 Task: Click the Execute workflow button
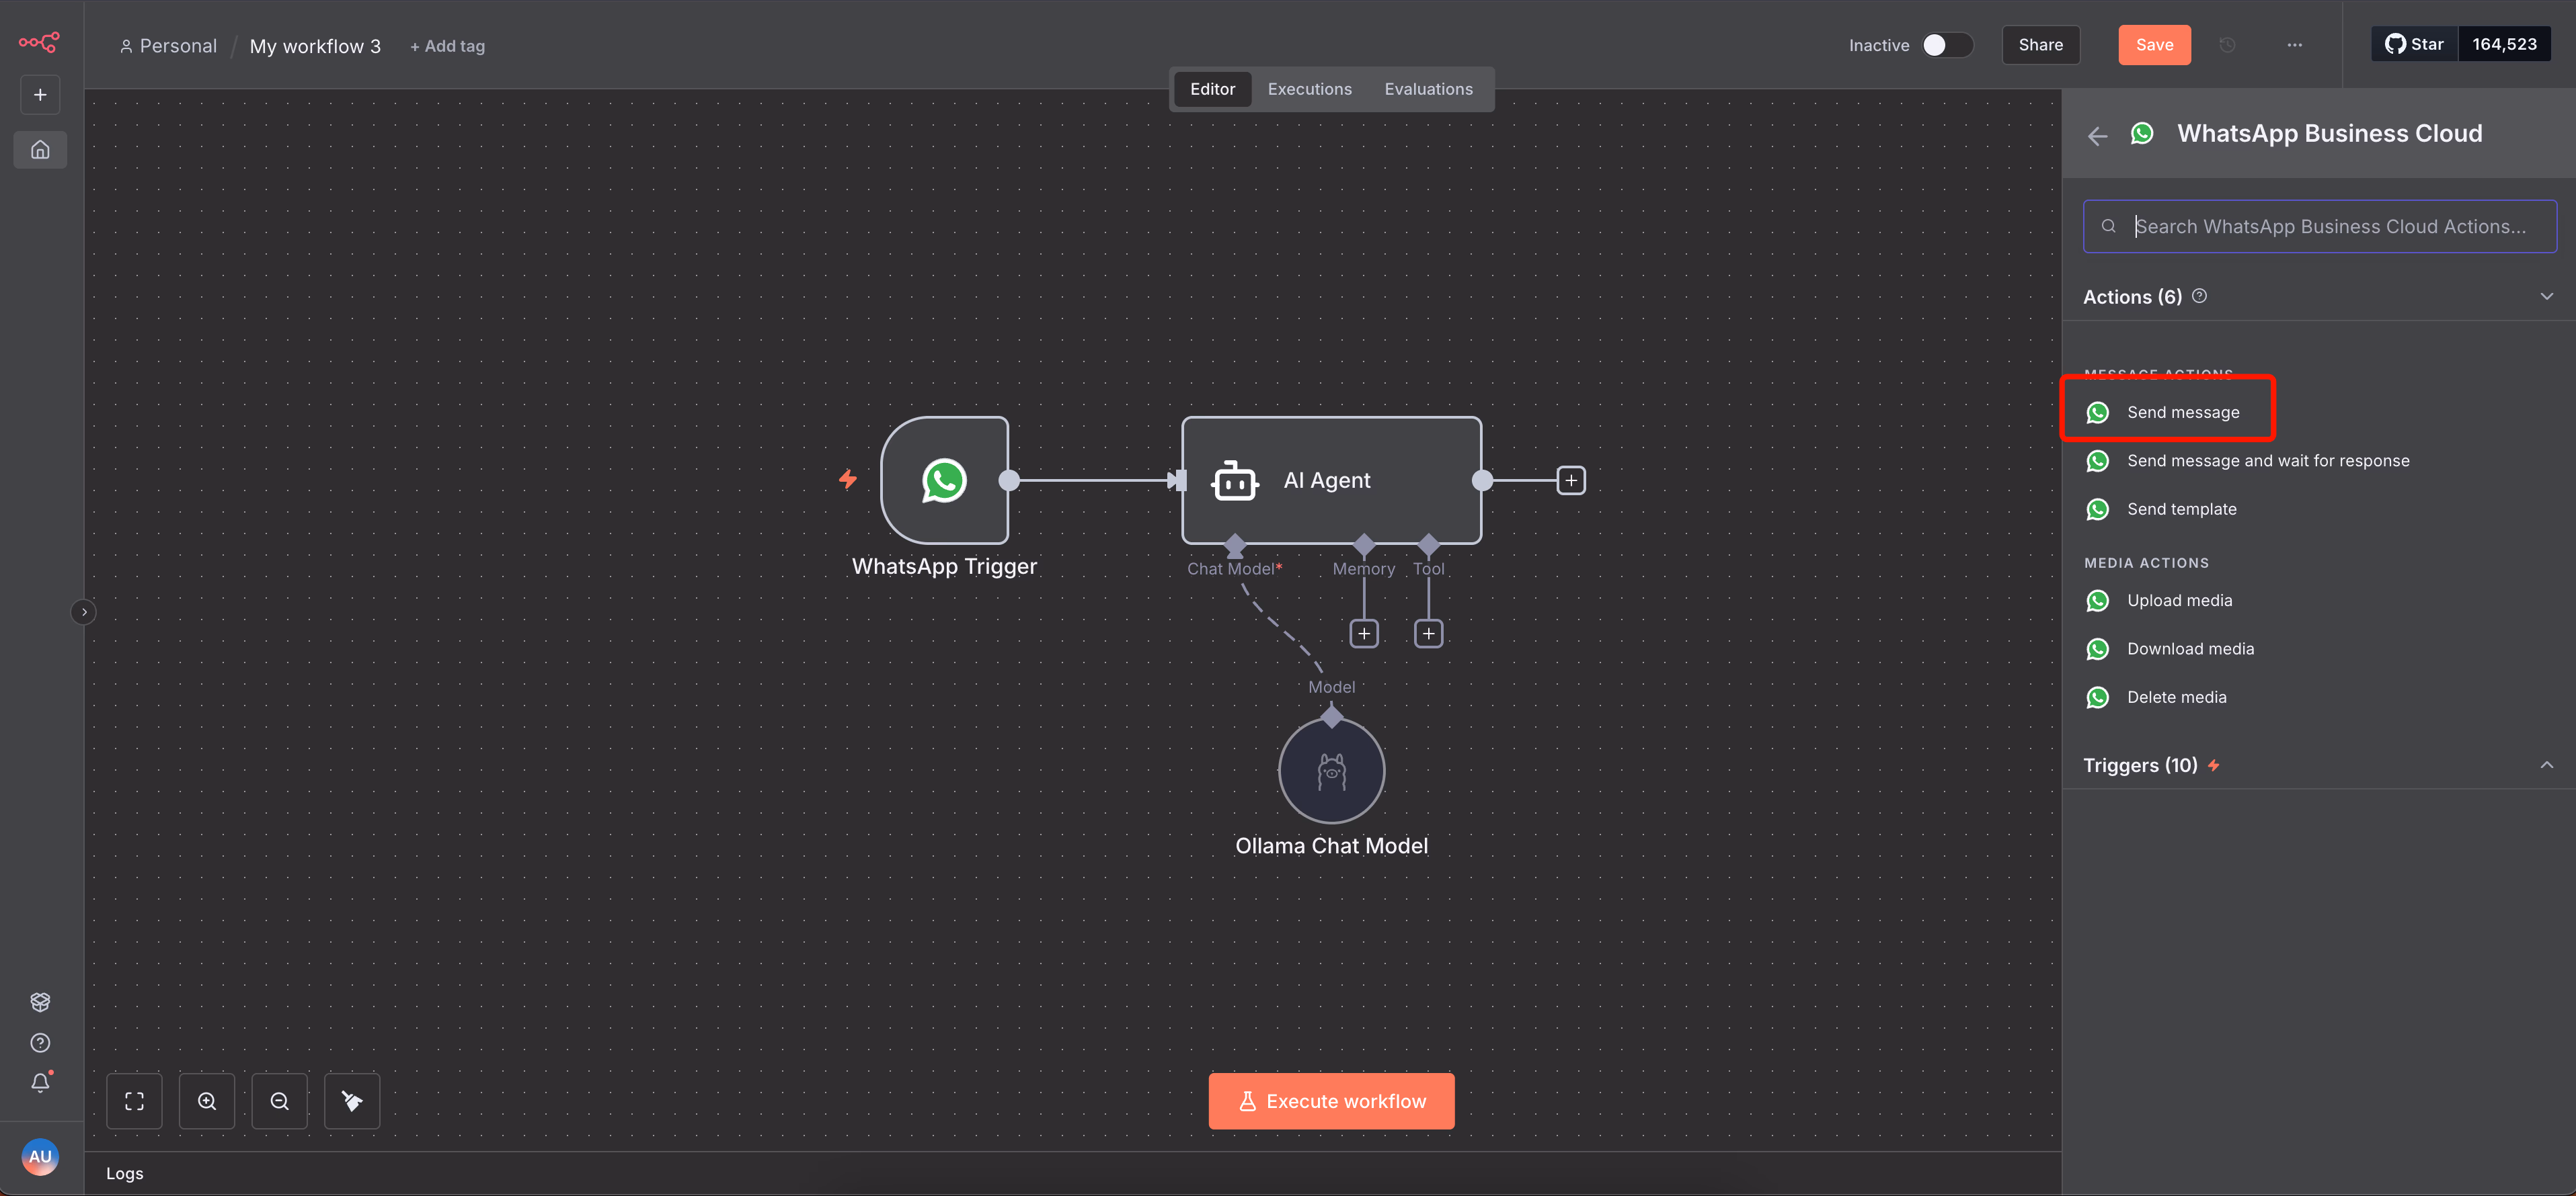(1331, 1101)
